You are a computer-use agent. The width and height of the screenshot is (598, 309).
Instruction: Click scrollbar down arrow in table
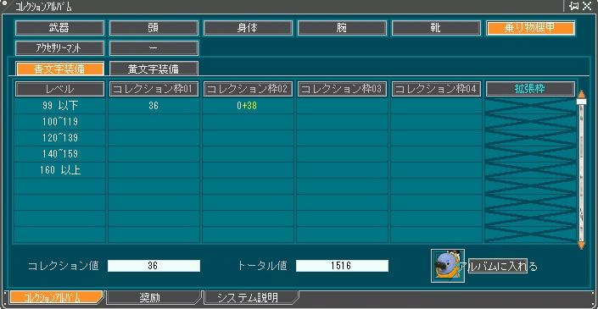[x=581, y=245]
